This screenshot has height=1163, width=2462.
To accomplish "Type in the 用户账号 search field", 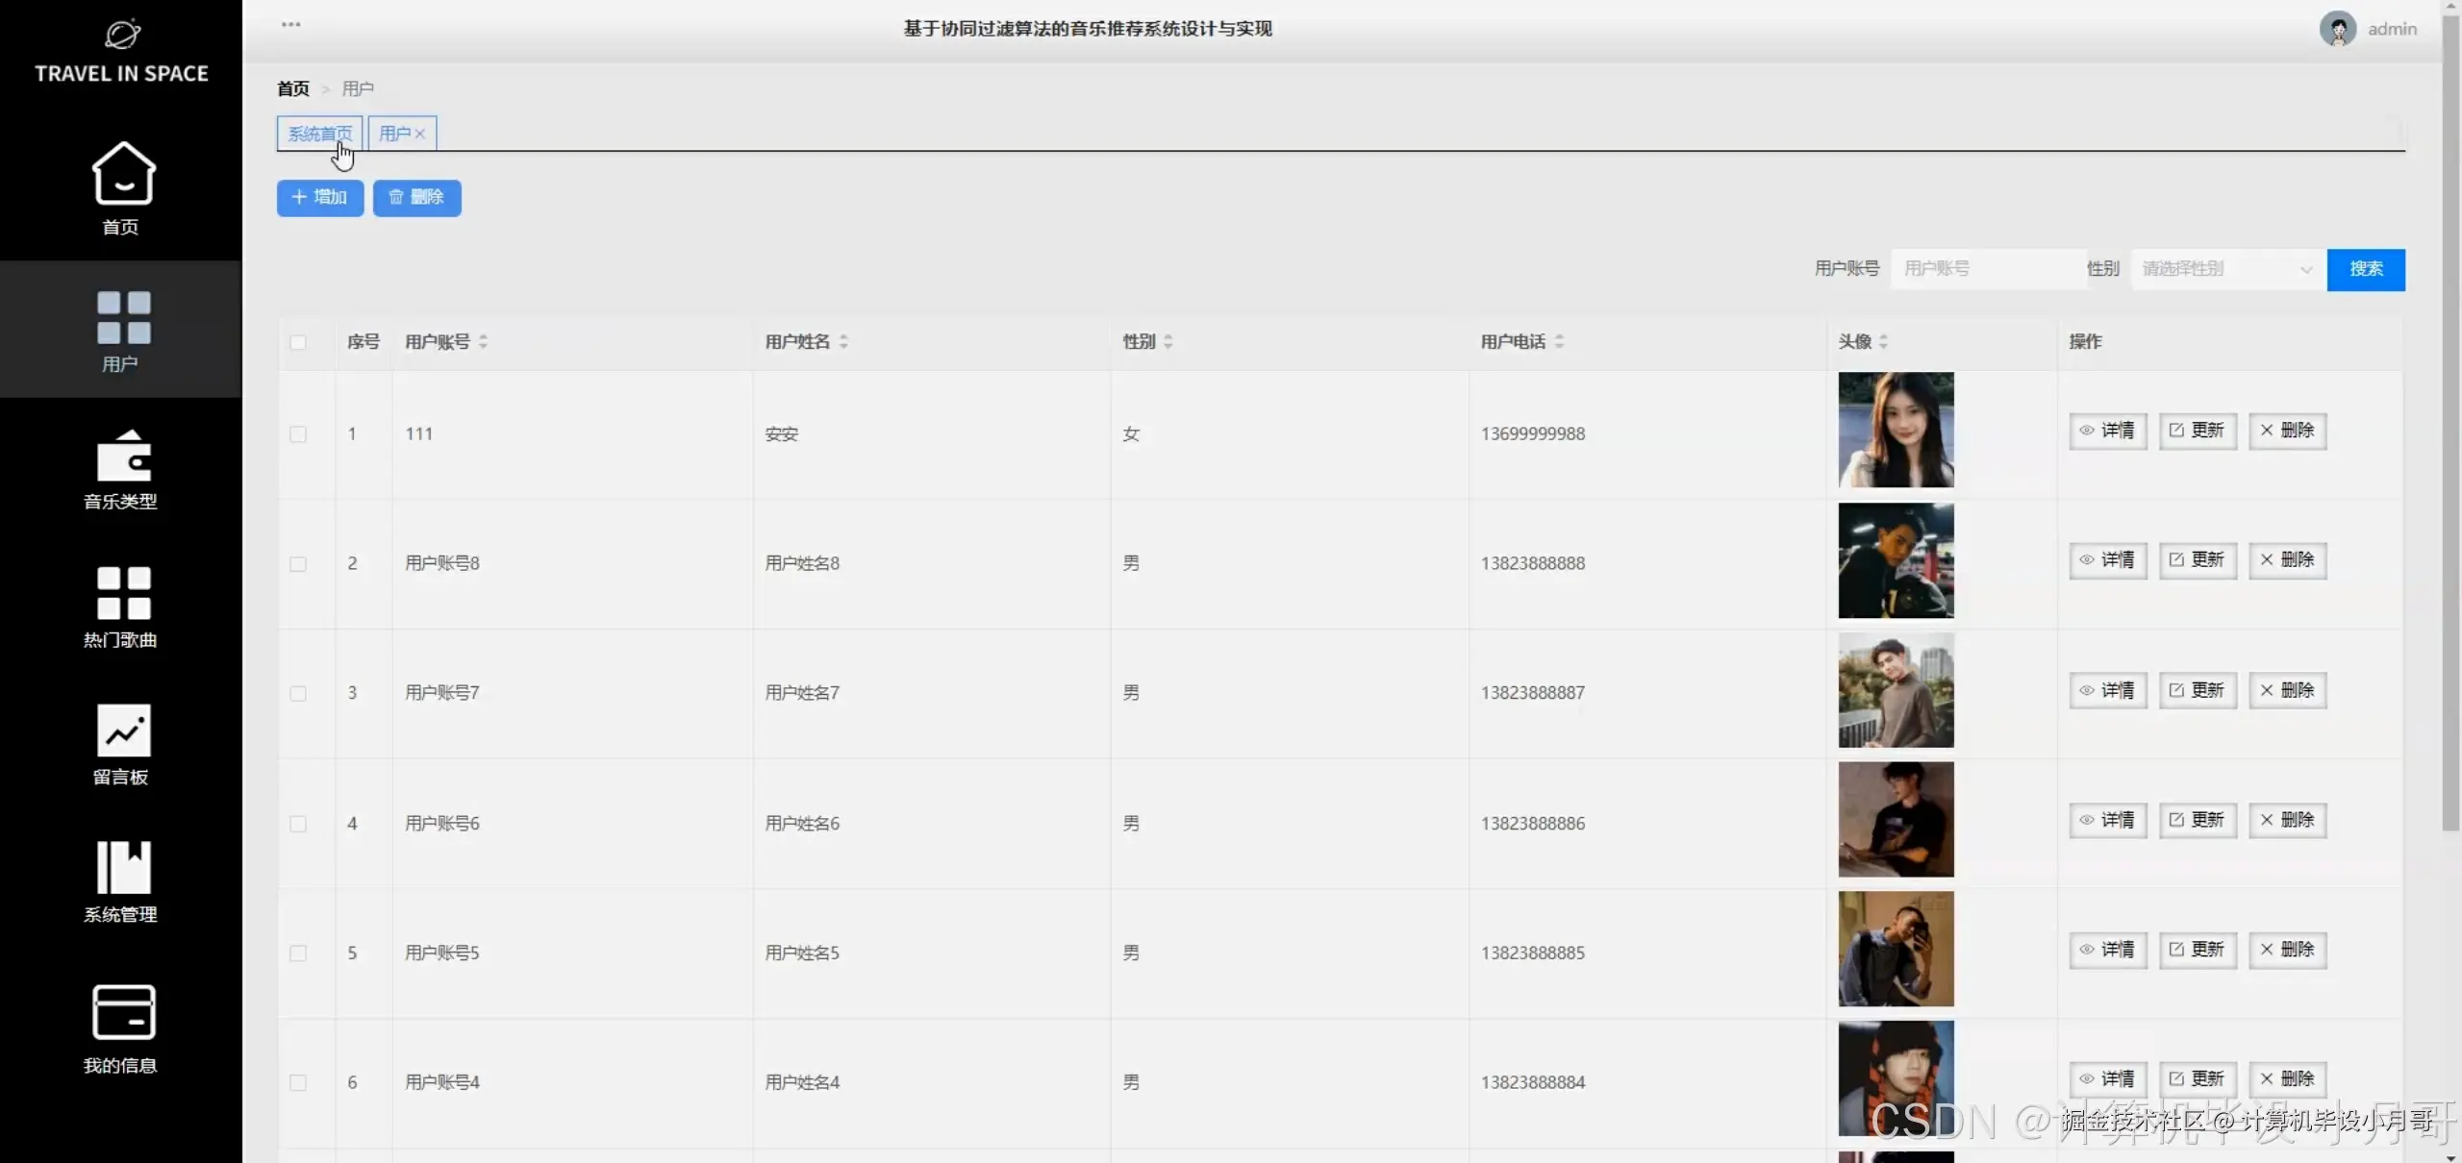I will (1986, 269).
